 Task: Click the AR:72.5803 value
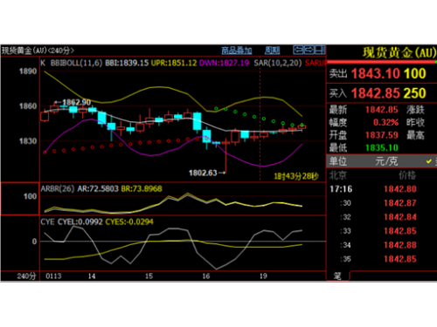coord(98,188)
